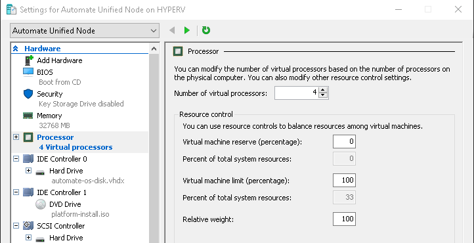The width and height of the screenshot is (474, 243).
Task: Decrease the number of virtual processors
Action: pos(323,95)
